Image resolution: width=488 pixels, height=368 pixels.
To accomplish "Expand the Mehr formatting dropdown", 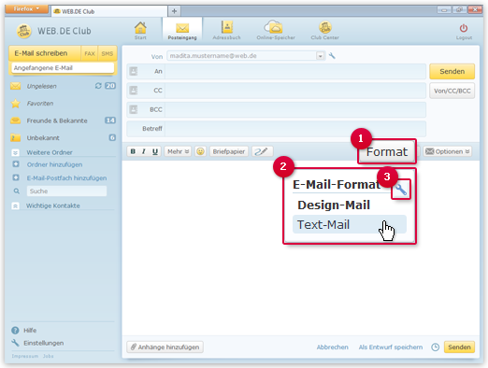I will pos(178,151).
